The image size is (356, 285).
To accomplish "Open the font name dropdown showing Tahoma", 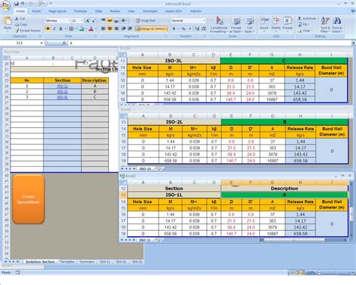I will coord(58,20).
